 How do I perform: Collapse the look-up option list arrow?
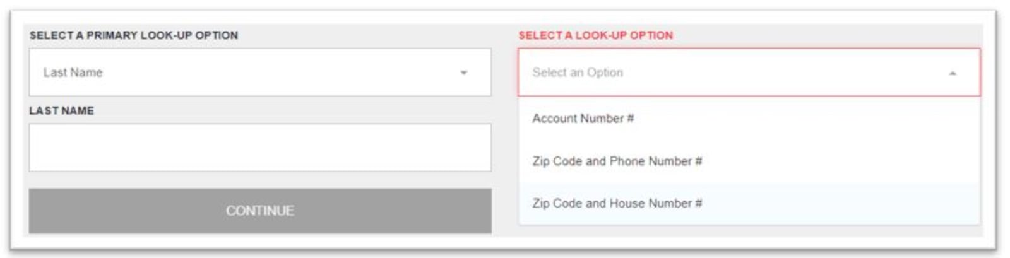(x=952, y=73)
